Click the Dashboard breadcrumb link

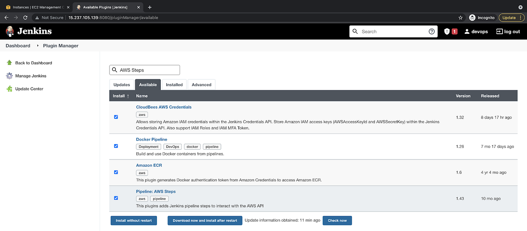18,46
